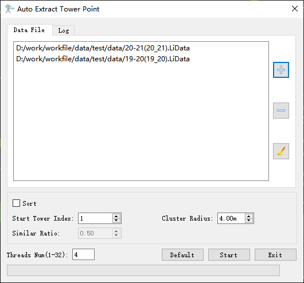Select the 19-20(19_20).LiData file entry
The image size is (304, 283).
pos(103,59)
